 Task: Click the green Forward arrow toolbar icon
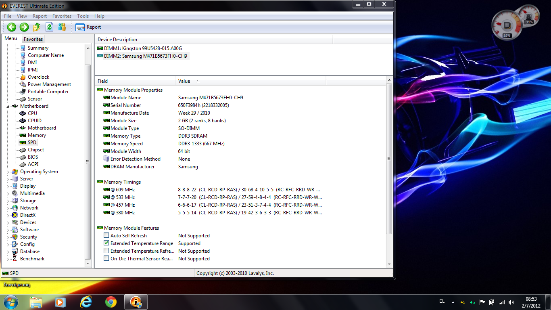(24, 27)
